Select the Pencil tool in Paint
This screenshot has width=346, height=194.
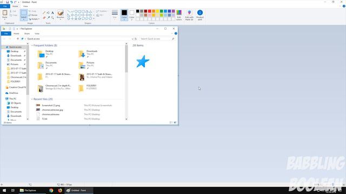click(44, 13)
